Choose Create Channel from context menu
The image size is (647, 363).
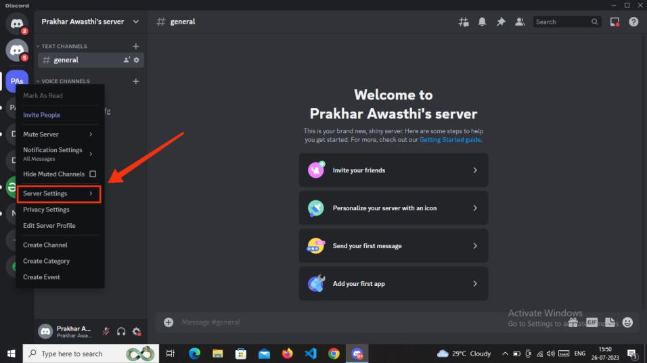[x=59, y=245]
